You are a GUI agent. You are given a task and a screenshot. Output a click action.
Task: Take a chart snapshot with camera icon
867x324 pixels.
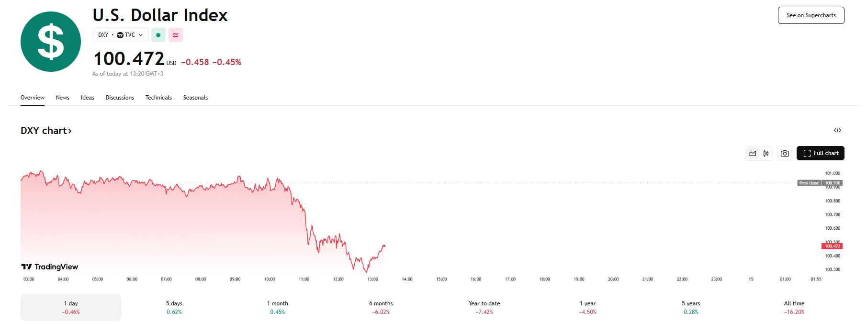point(785,154)
